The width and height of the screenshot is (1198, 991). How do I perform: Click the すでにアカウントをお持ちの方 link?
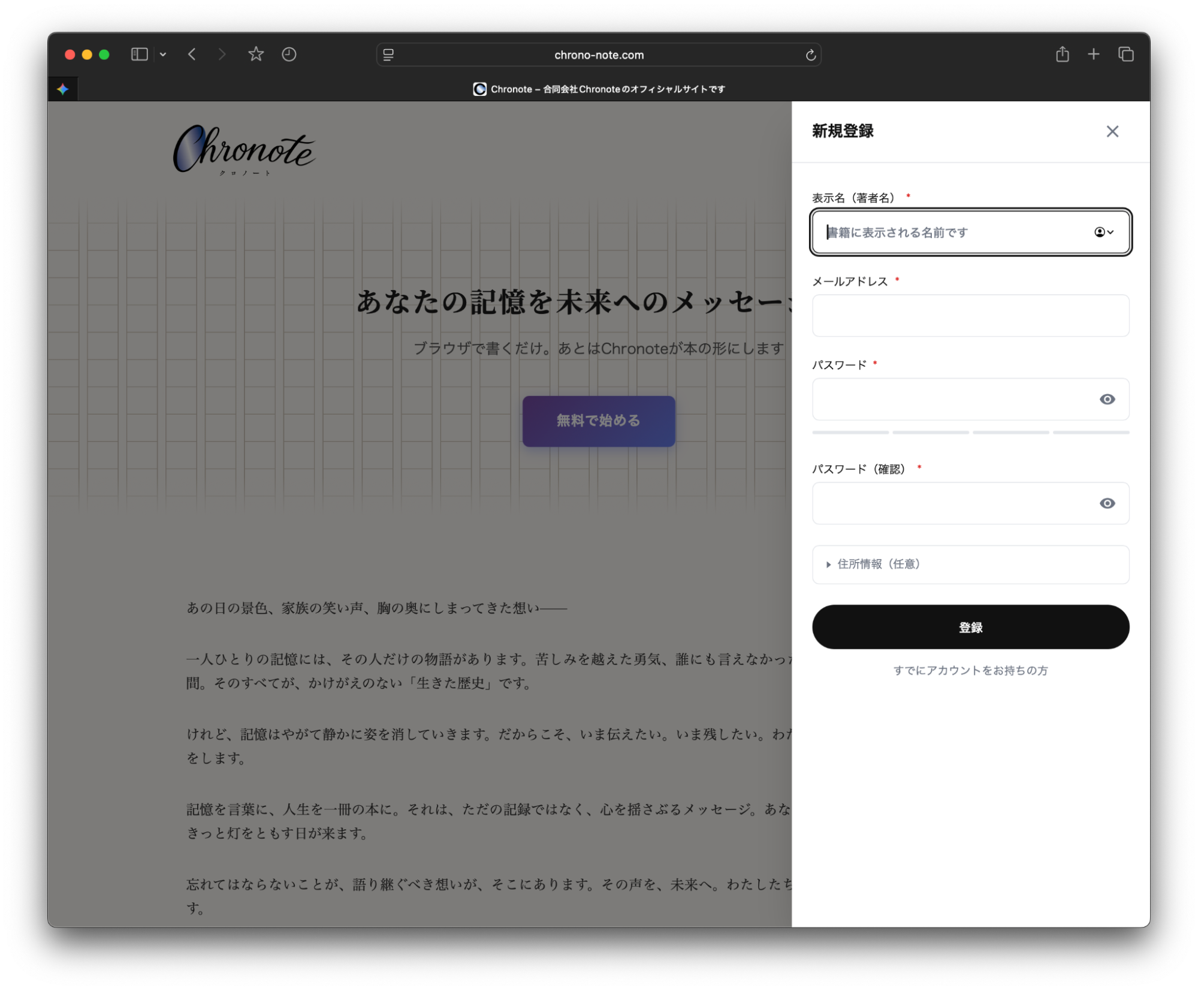(x=970, y=670)
